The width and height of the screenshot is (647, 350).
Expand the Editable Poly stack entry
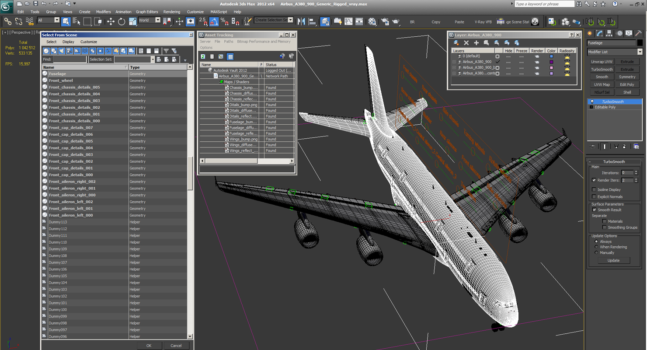tap(591, 107)
